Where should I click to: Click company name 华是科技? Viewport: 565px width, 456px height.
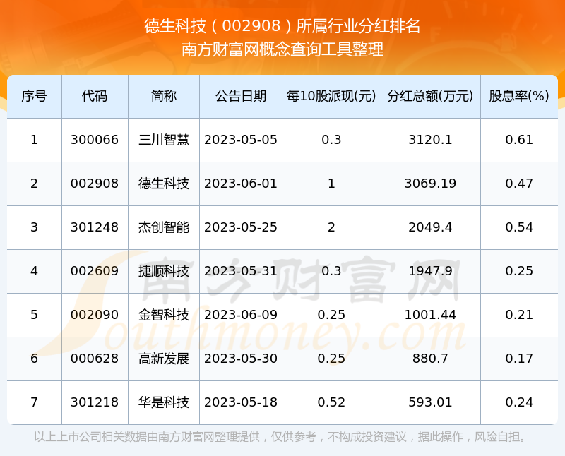coord(164,402)
